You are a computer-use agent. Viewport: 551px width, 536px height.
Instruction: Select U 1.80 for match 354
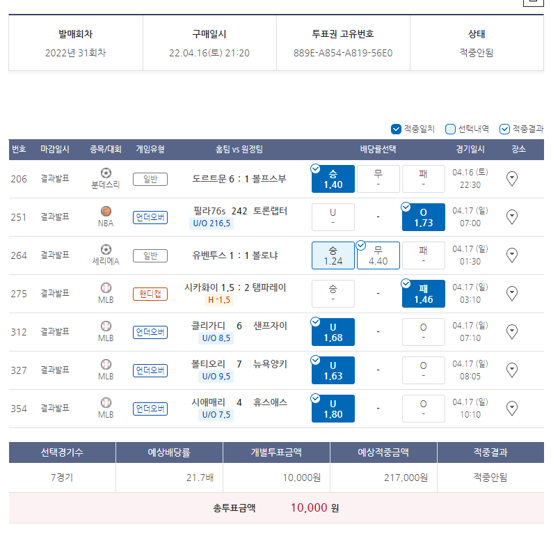pyautogui.click(x=333, y=409)
